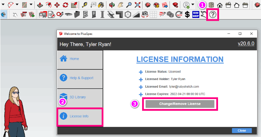
Task: Select the Follow Me tool
Action: point(49,5)
